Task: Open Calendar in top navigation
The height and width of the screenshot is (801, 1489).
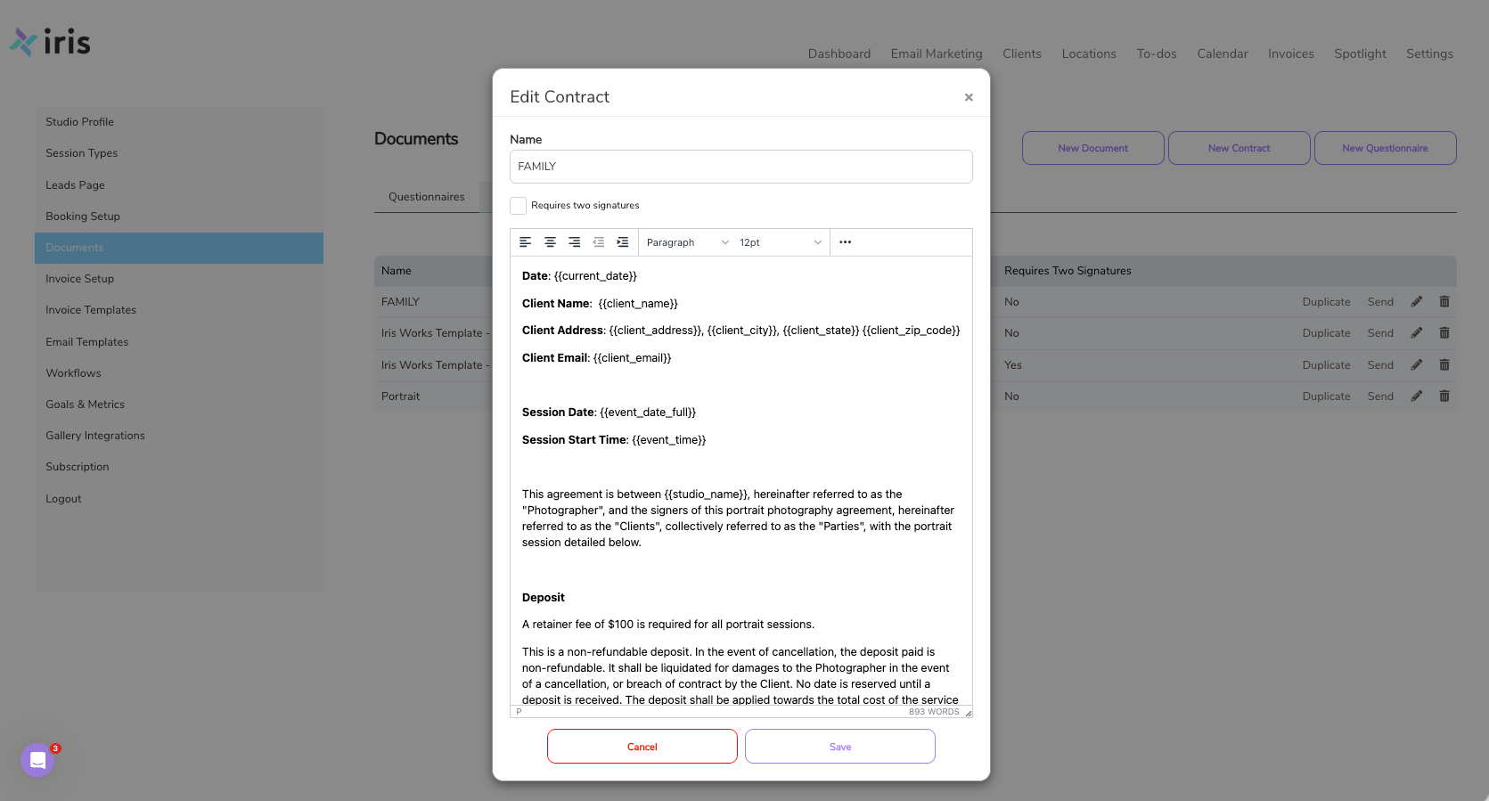Action: pyautogui.click(x=1222, y=53)
